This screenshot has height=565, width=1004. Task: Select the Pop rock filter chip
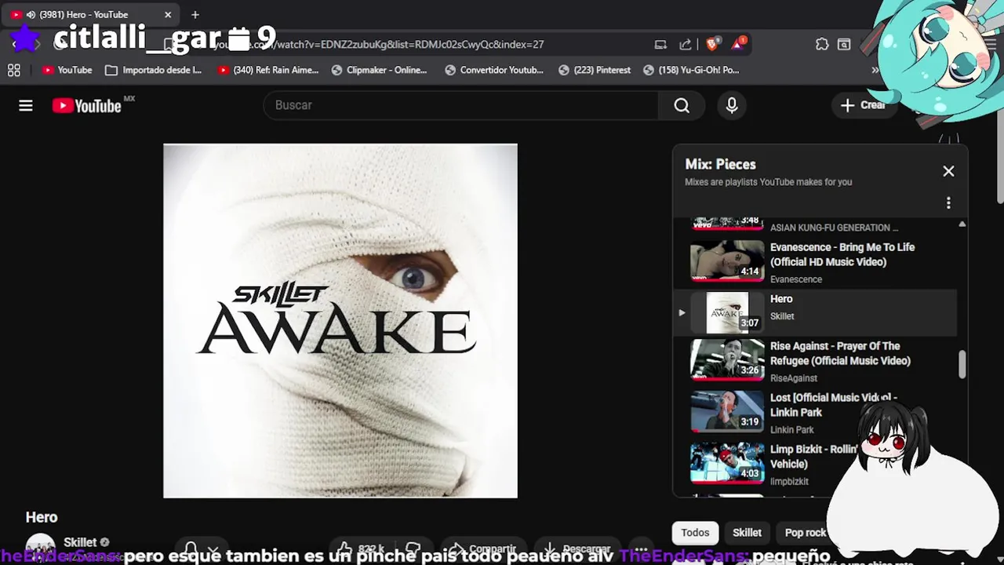click(806, 533)
